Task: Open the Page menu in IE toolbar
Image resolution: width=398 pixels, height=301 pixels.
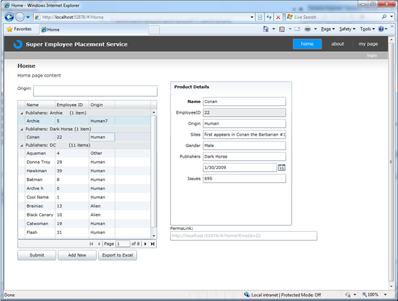Action: tap(327, 29)
